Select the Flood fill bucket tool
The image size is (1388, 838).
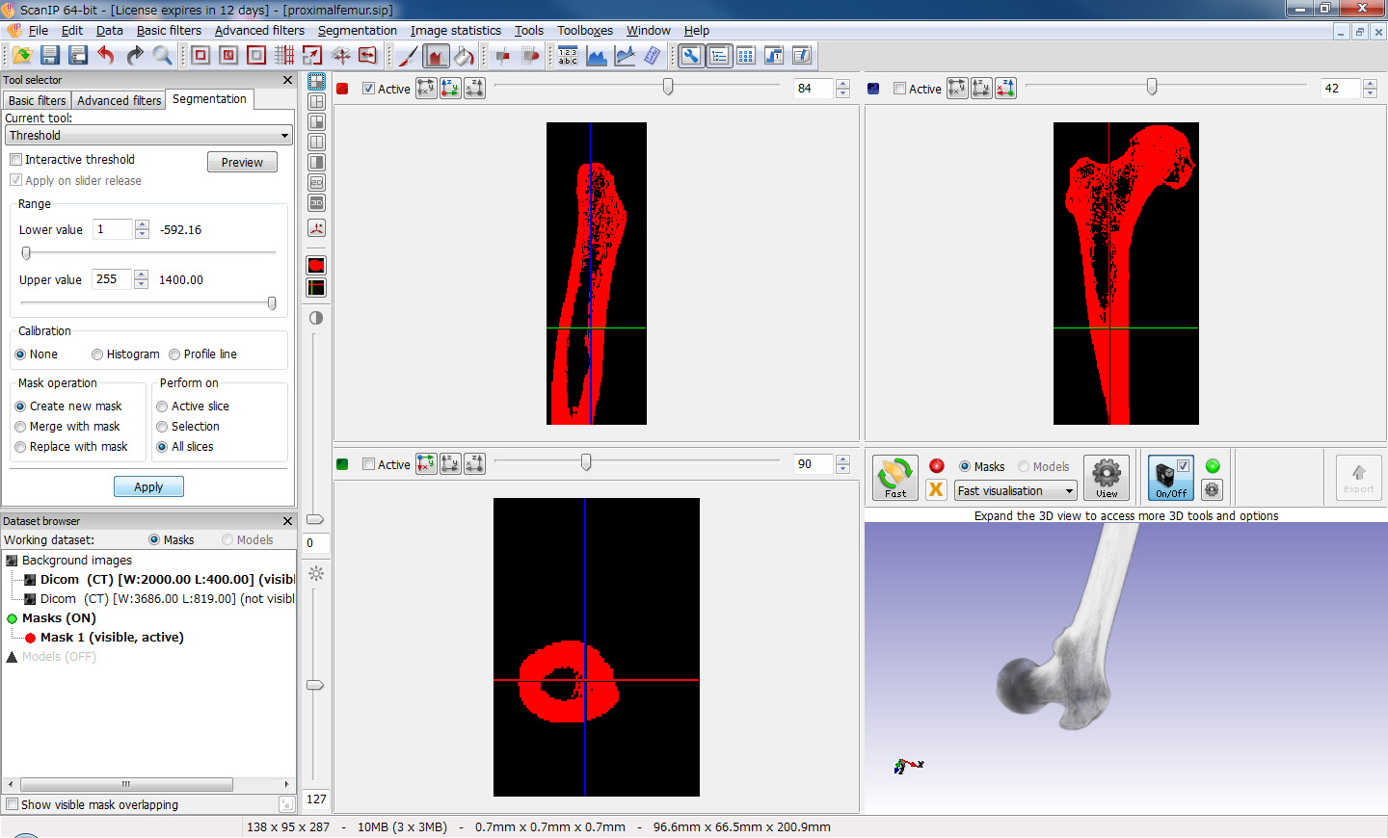pyautogui.click(x=464, y=56)
